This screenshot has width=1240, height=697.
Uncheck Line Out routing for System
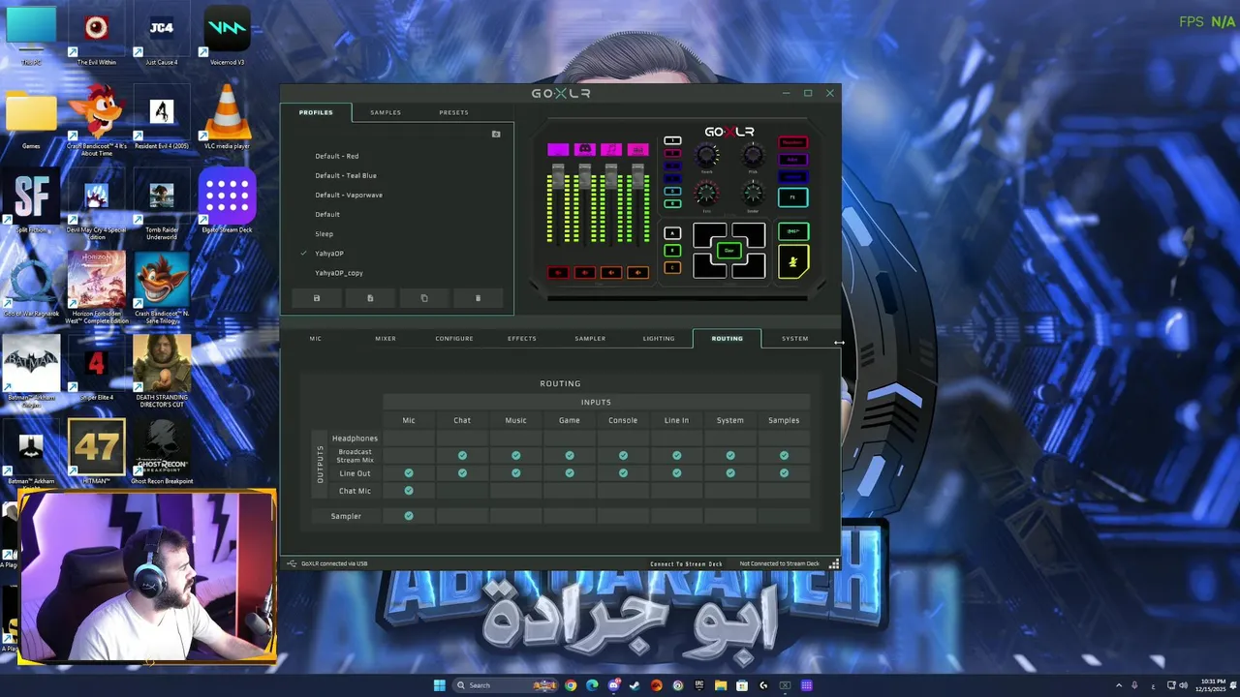click(730, 473)
